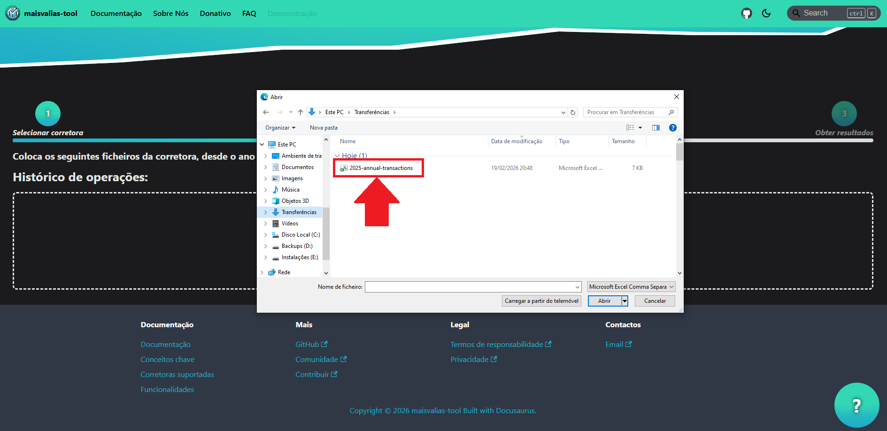This screenshot has width=887, height=431.
Task: Select the 2025-annual-transactions file
Action: point(381,168)
